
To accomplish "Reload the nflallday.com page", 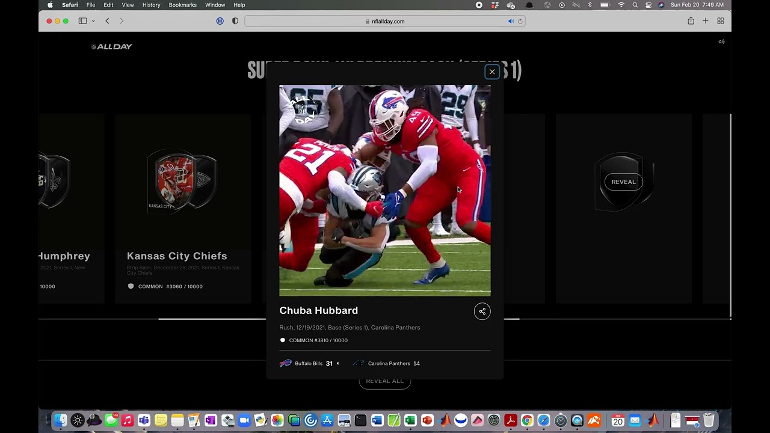I will tap(520, 21).
